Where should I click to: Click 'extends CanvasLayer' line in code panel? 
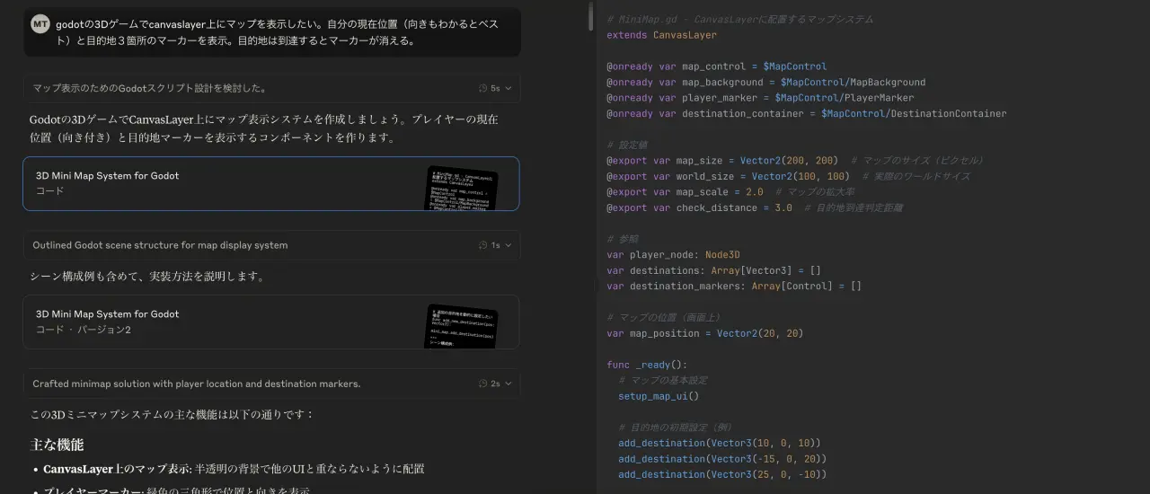pyautogui.click(x=661, y=35)
